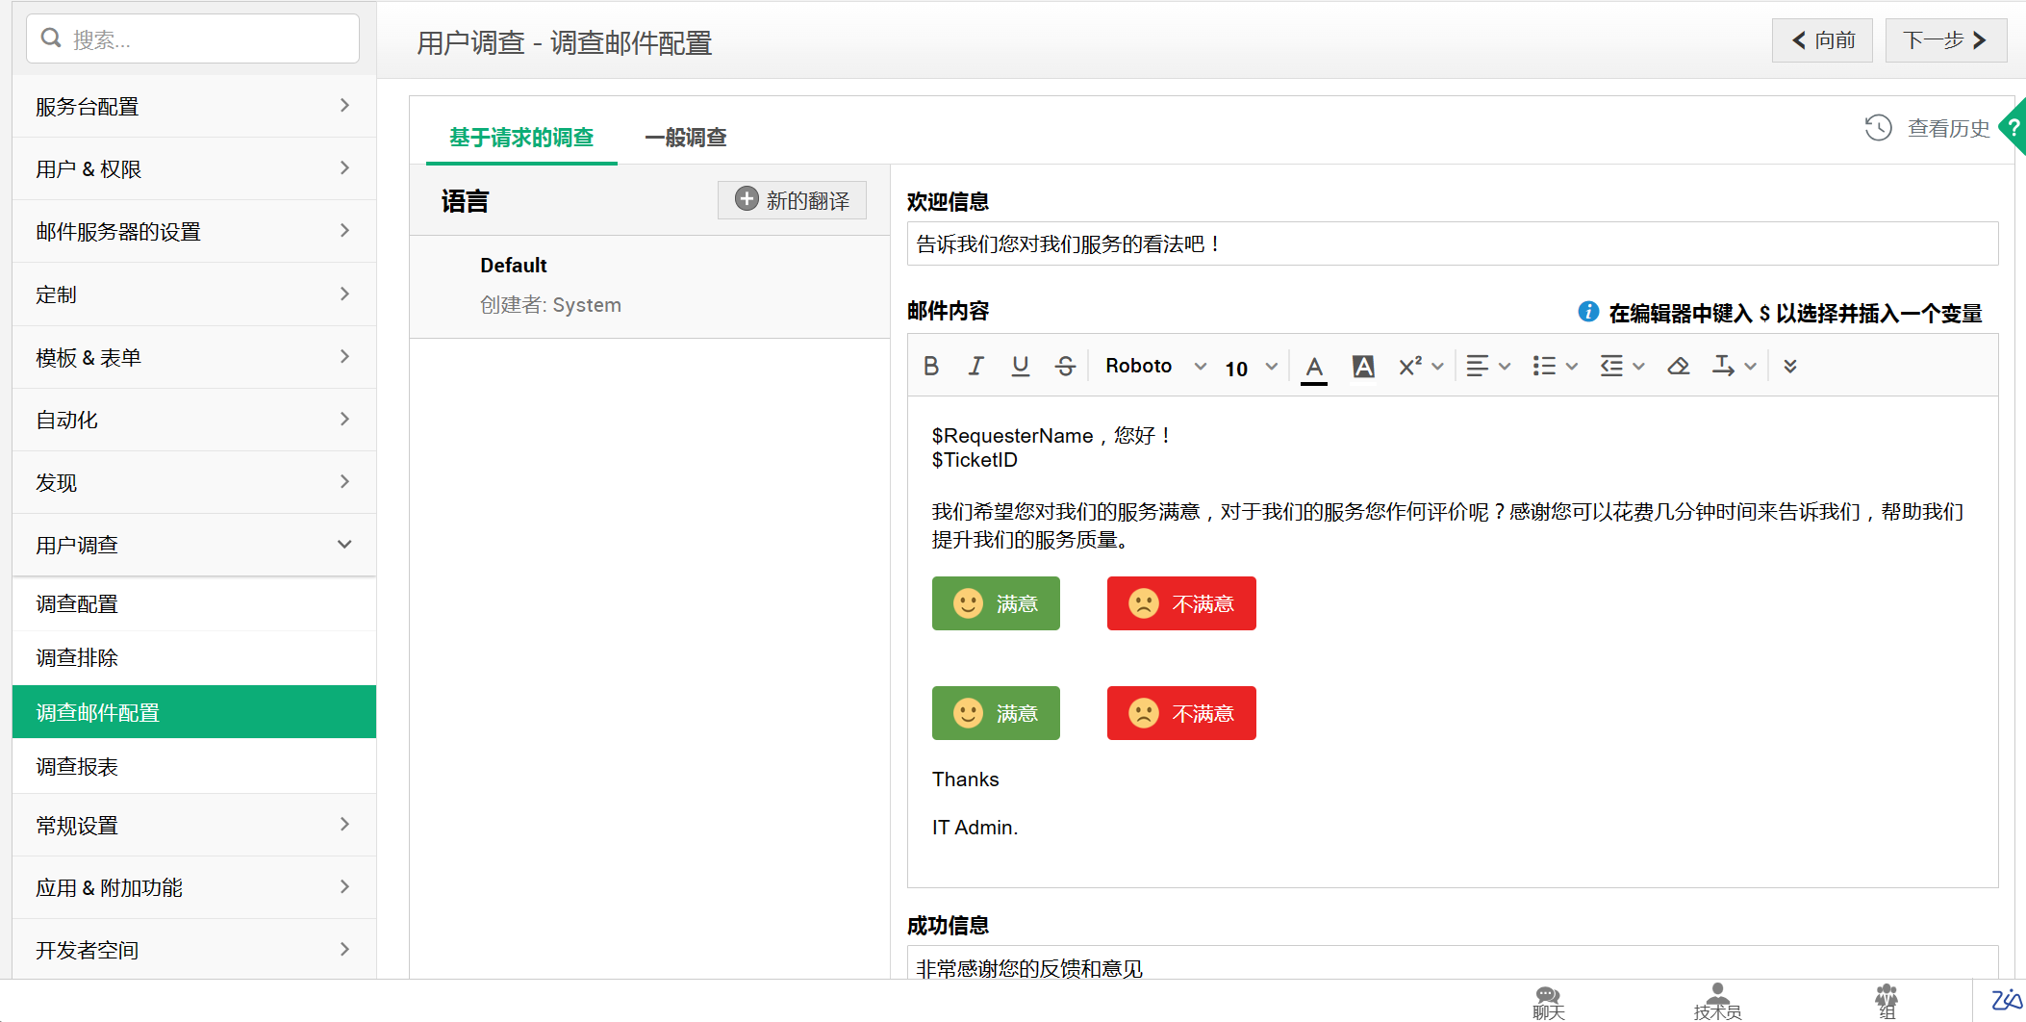The image size is (2026, 1022).
Task: Click into the 成功信息 text field
Action: coord(1453,964)
